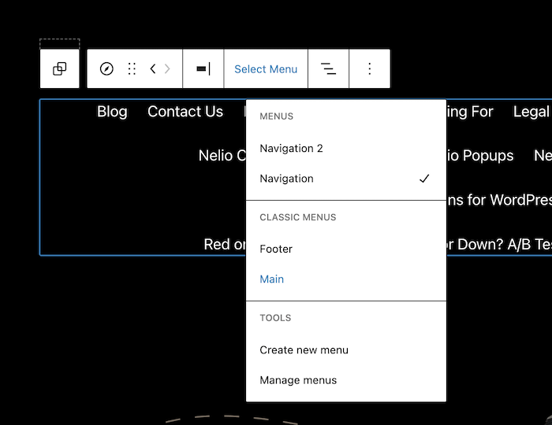Open the Select Menu dropdown

(x=266, y=68)
